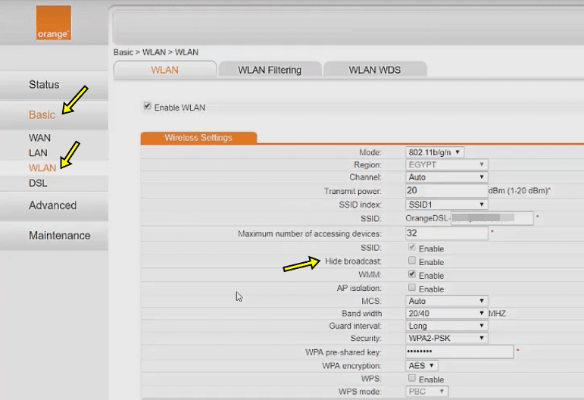Open the Maintenance menu section
The width and height of the screenshot is (584, 400).
click(x=60, y=236)
